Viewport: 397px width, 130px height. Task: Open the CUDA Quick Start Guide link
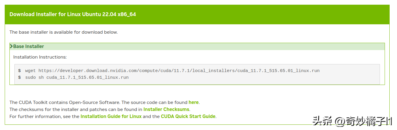[x=188, y=116]
